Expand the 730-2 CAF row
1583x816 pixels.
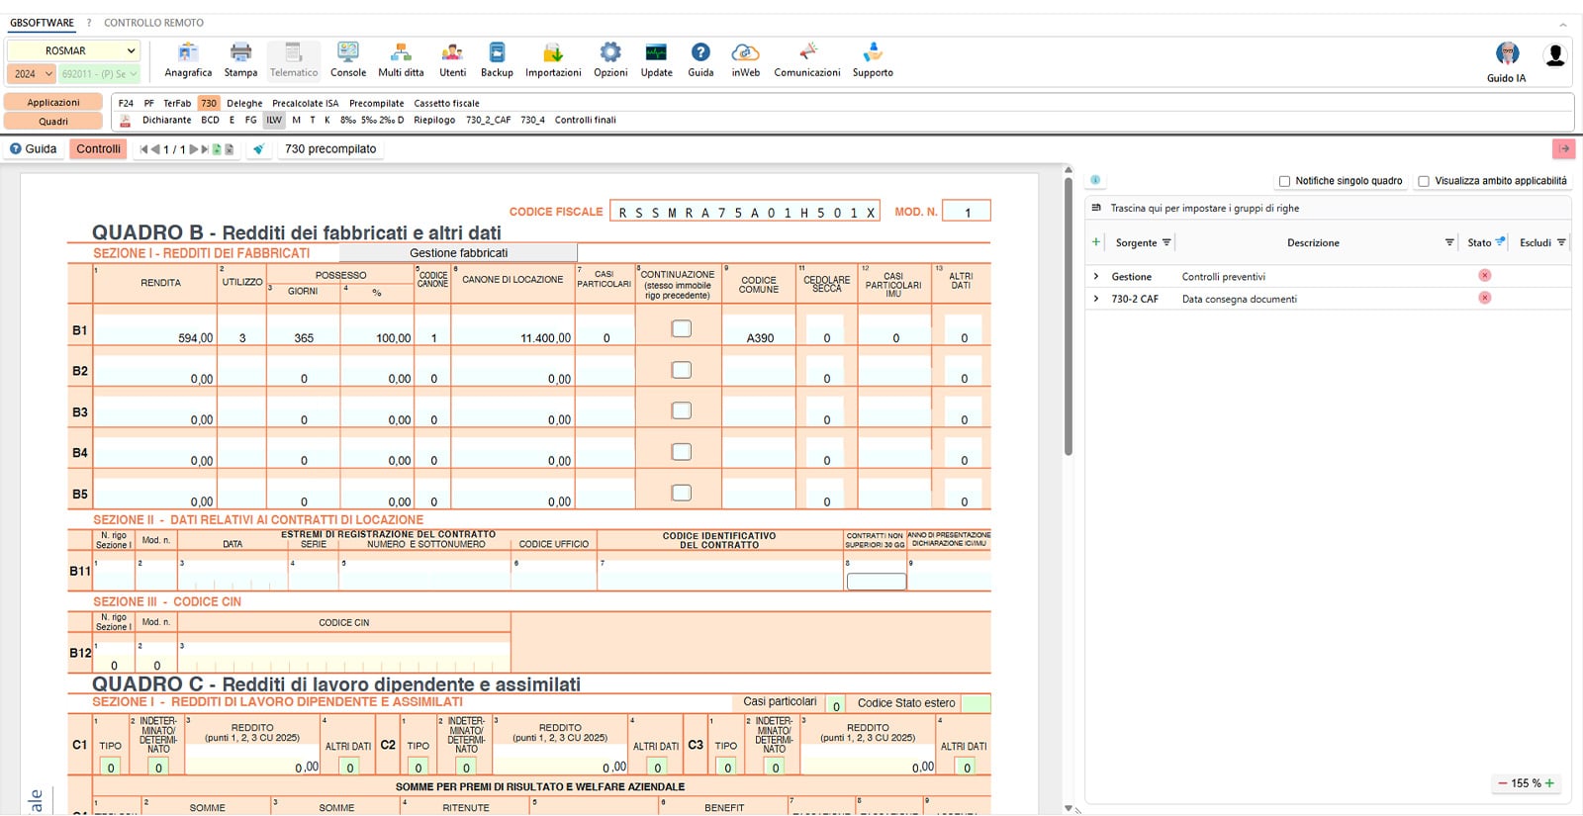point(1096,299)
